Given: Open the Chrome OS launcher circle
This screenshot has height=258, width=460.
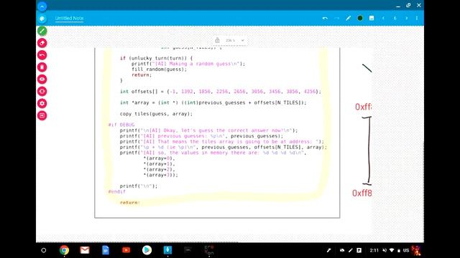Looking at the screenshot, I should coord(43,250).
